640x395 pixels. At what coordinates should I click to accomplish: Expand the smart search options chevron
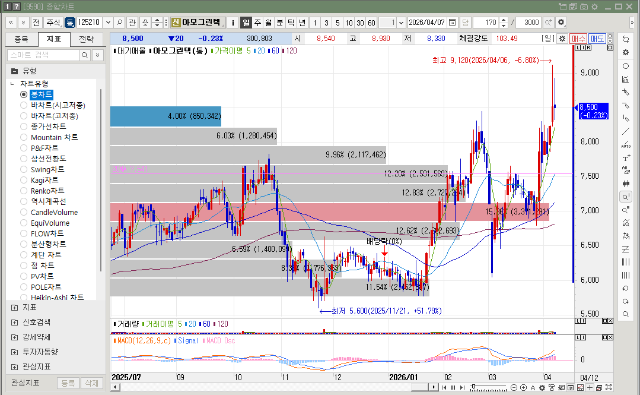97,55
